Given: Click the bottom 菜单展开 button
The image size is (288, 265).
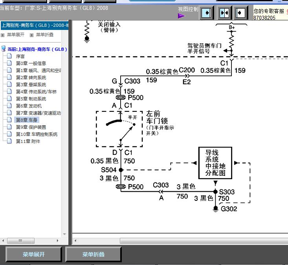Looking at the screenshot, I should pos(34,254).
